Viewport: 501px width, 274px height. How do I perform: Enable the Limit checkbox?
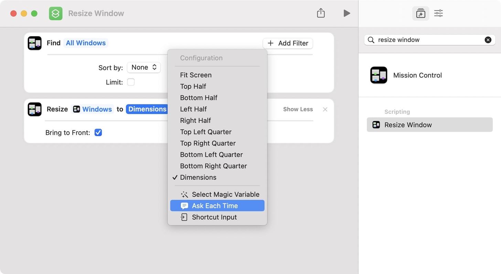pyautogui.click(x=131, y=82)
